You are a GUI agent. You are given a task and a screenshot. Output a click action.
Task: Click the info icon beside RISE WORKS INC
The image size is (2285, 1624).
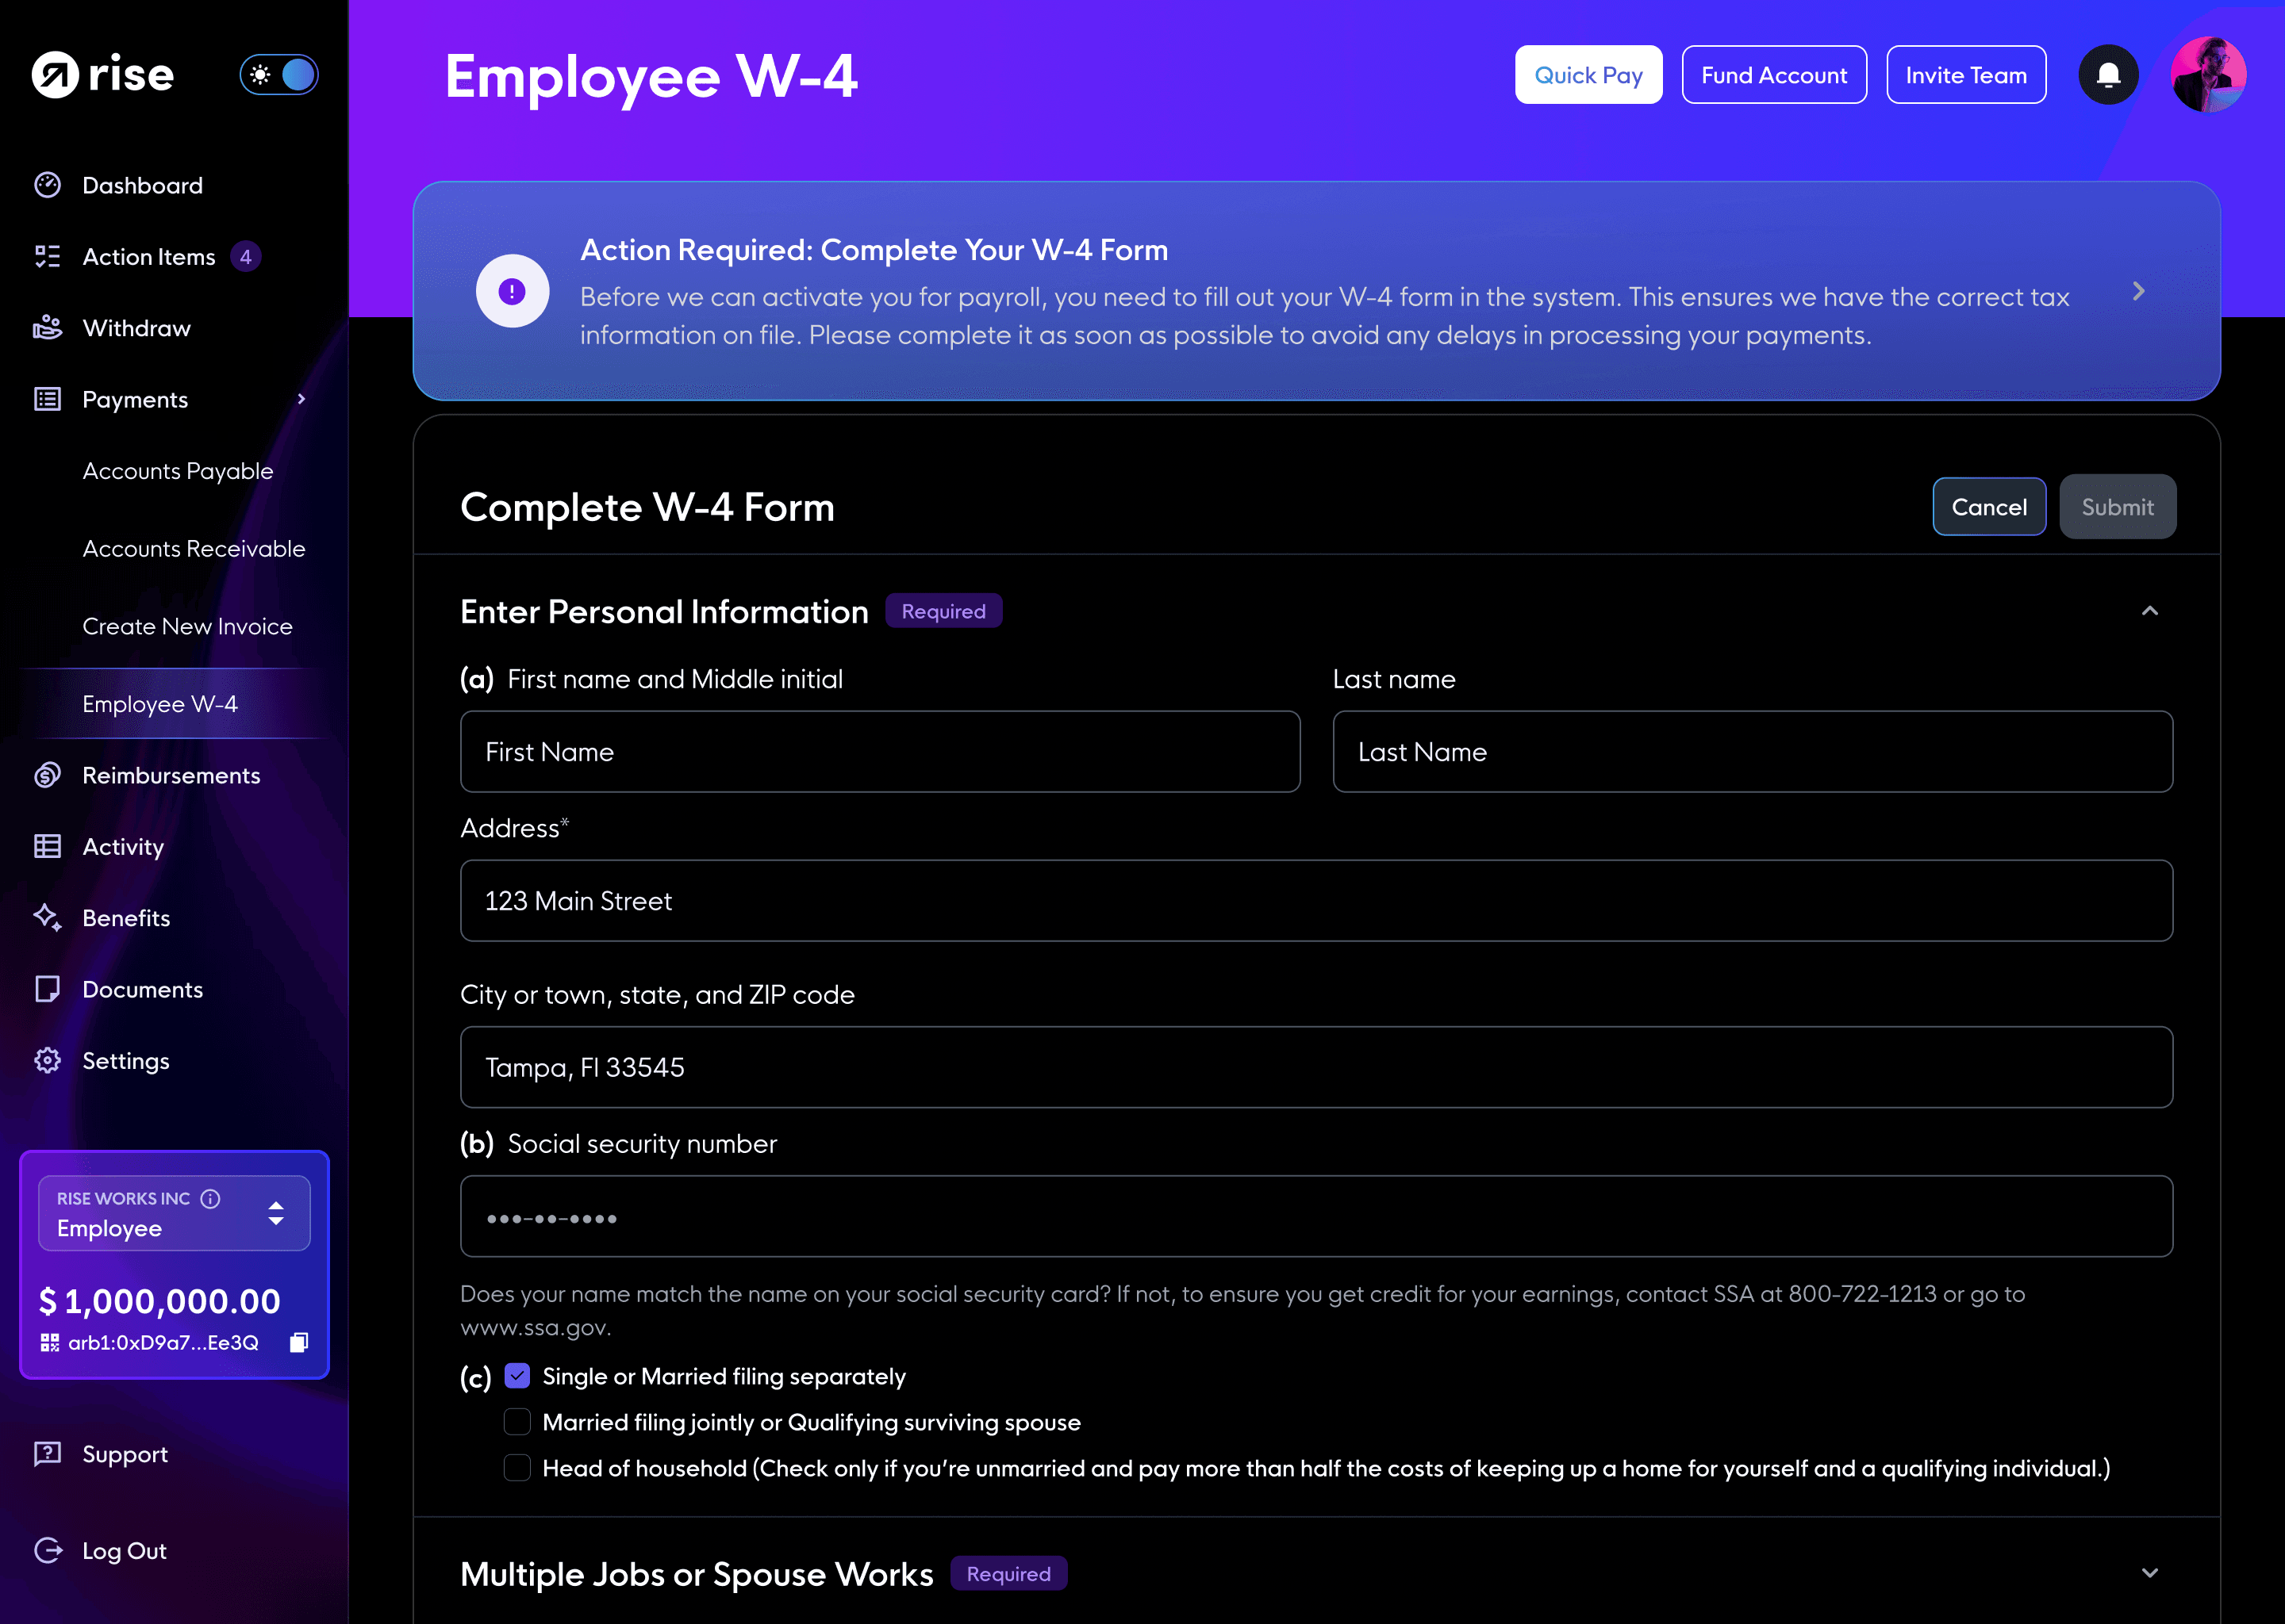click(210, 1198)
